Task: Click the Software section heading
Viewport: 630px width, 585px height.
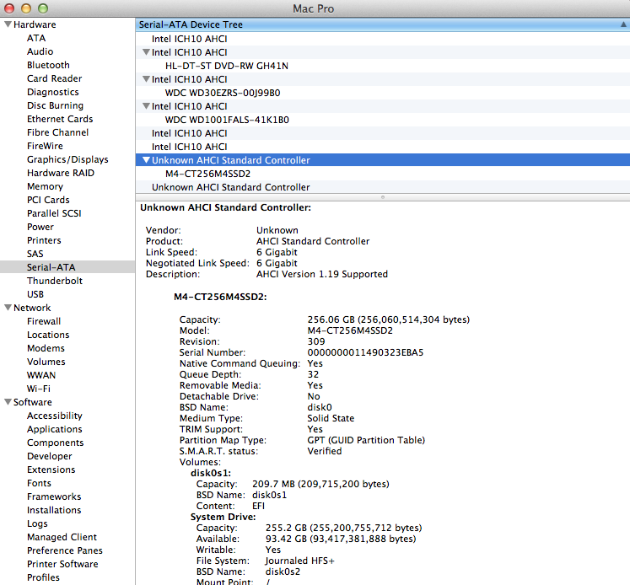Action: pyautogui.click(x=33, y=402)
